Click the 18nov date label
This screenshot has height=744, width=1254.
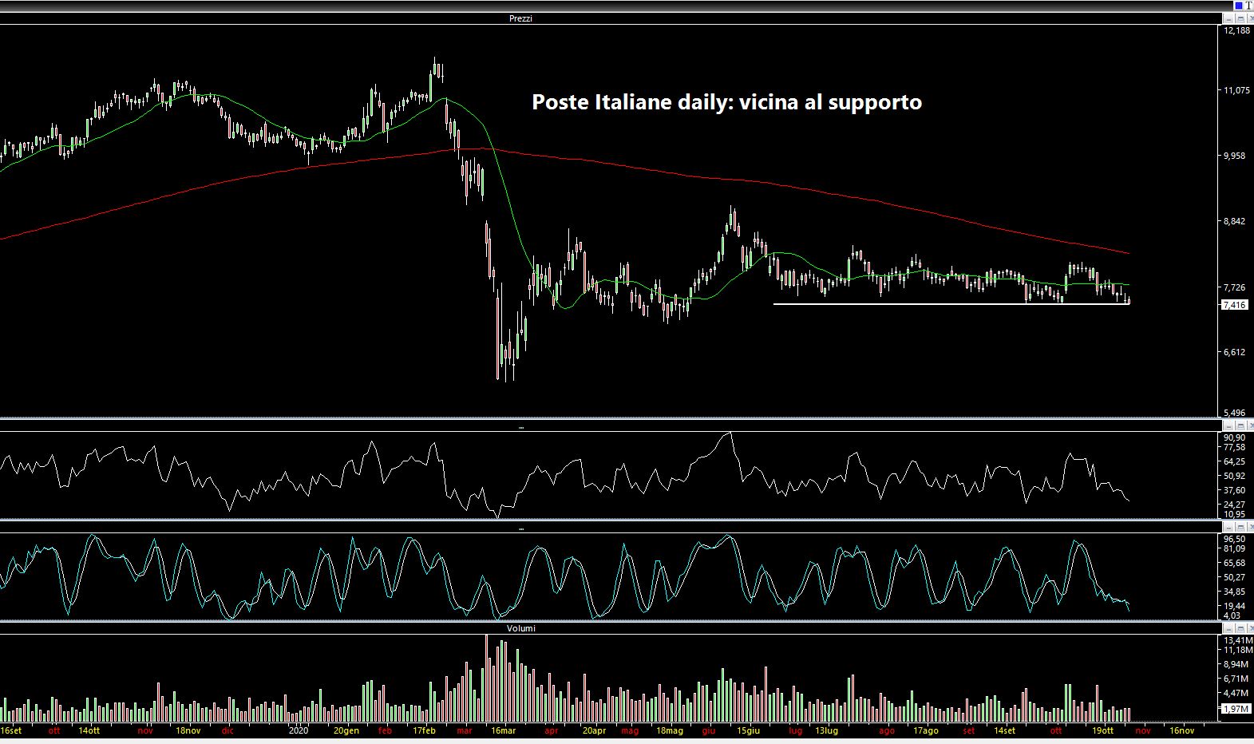click(188, 730)
